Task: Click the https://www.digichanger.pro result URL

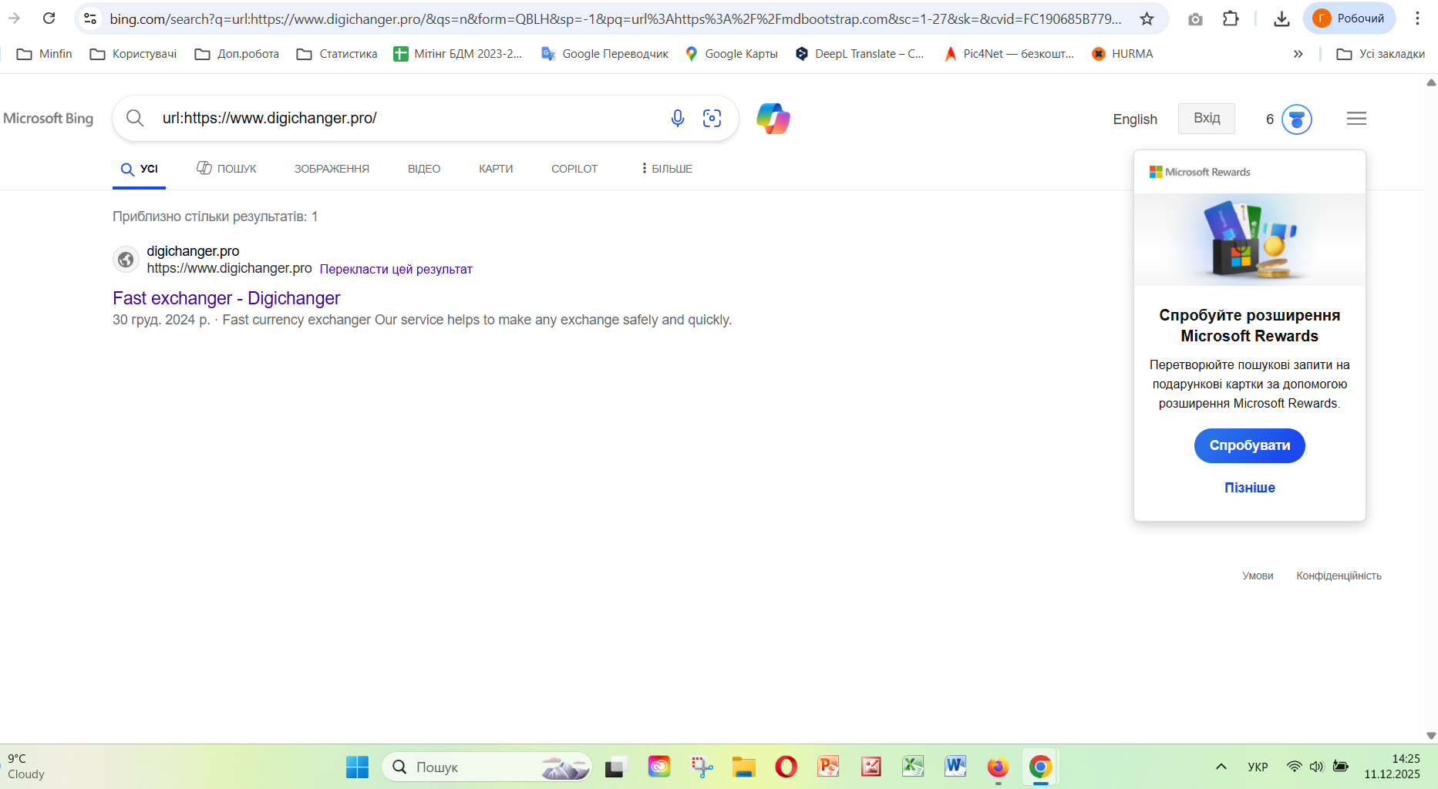Action: tap(229, 268)
